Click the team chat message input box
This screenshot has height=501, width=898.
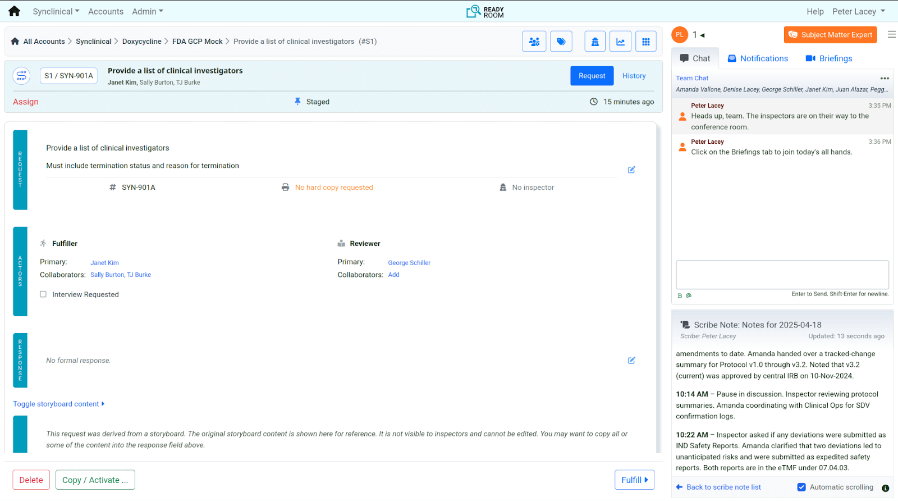[x=782, y=275]
